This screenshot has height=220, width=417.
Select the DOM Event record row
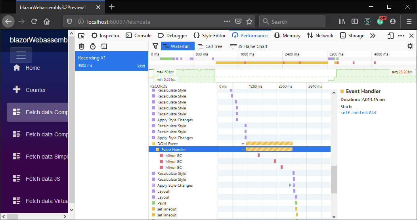click(239, 143)
